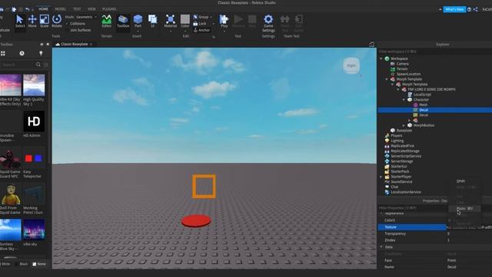Open the Terrain Editor

(107, 21)
